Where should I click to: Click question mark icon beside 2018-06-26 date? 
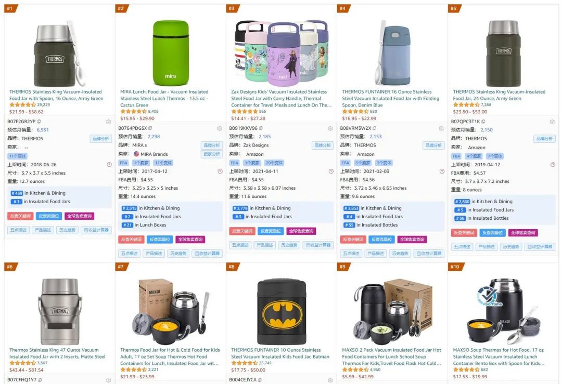coord(109,165)
